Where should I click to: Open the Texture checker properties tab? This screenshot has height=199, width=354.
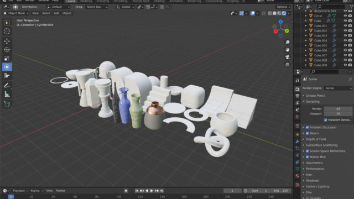point(298,185)
